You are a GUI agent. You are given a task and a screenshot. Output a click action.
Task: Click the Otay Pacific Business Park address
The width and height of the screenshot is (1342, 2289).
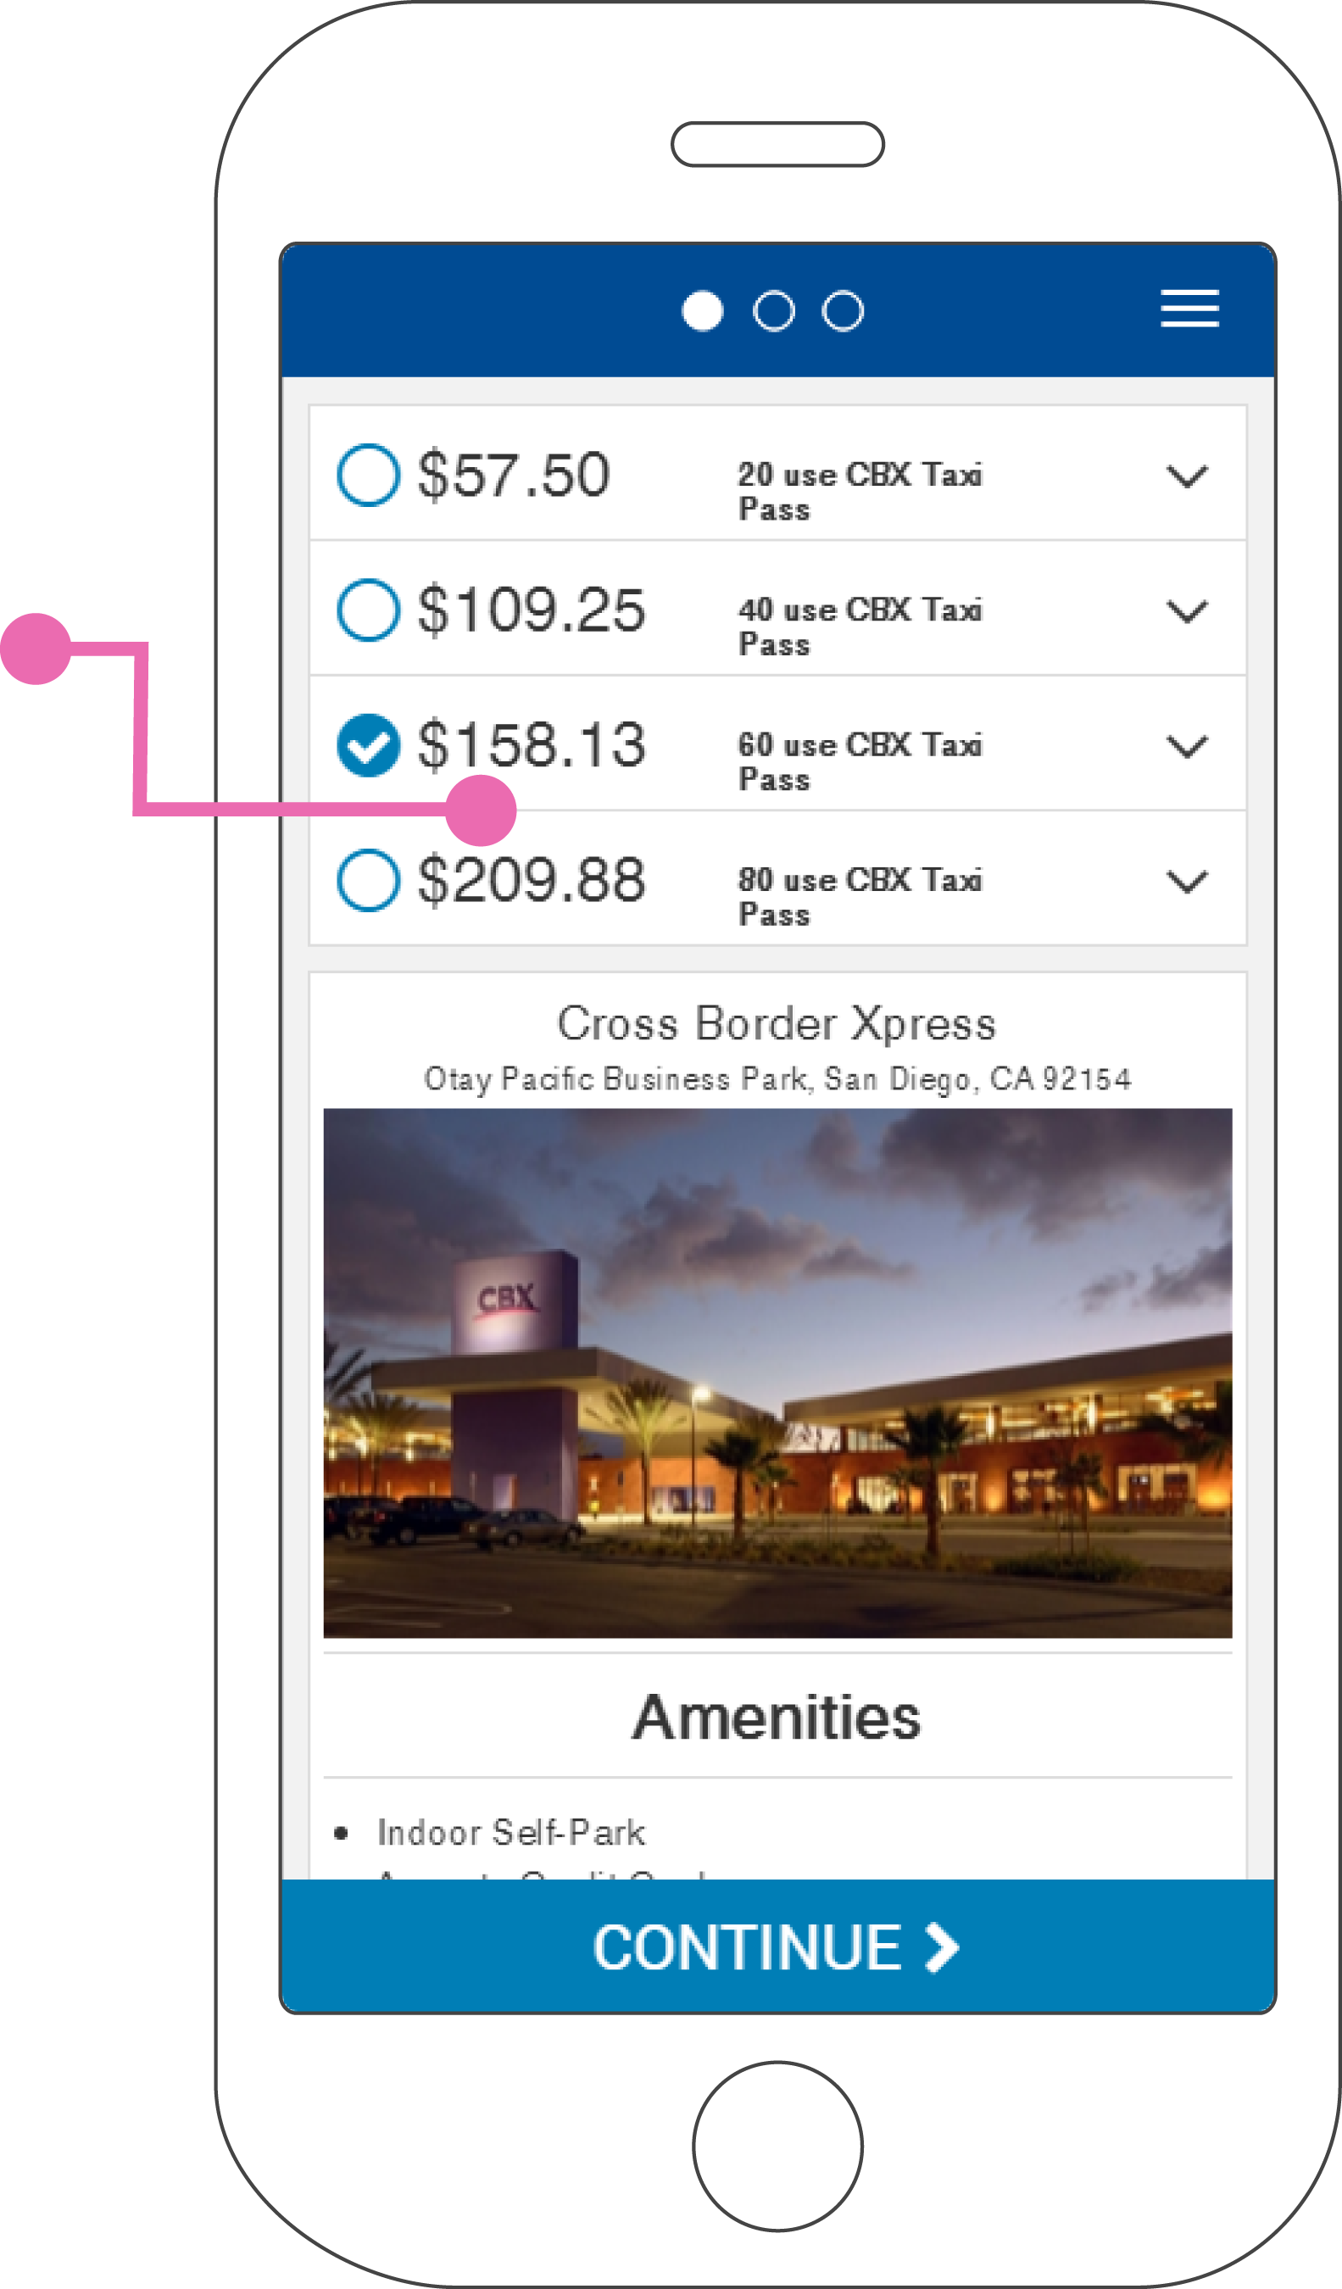(x=777, y=1079)
